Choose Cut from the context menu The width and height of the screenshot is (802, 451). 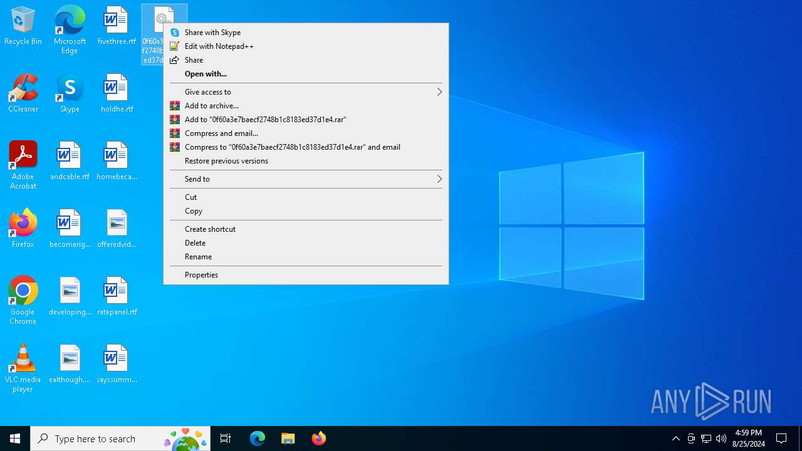click(306, 197)
